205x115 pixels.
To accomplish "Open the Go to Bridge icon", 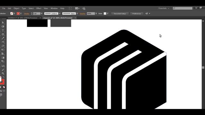I will point(70,8).
